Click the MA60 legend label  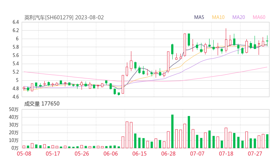pos(259,17)
